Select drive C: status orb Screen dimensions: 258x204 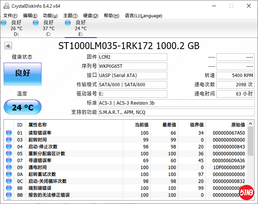coord(36,23)
